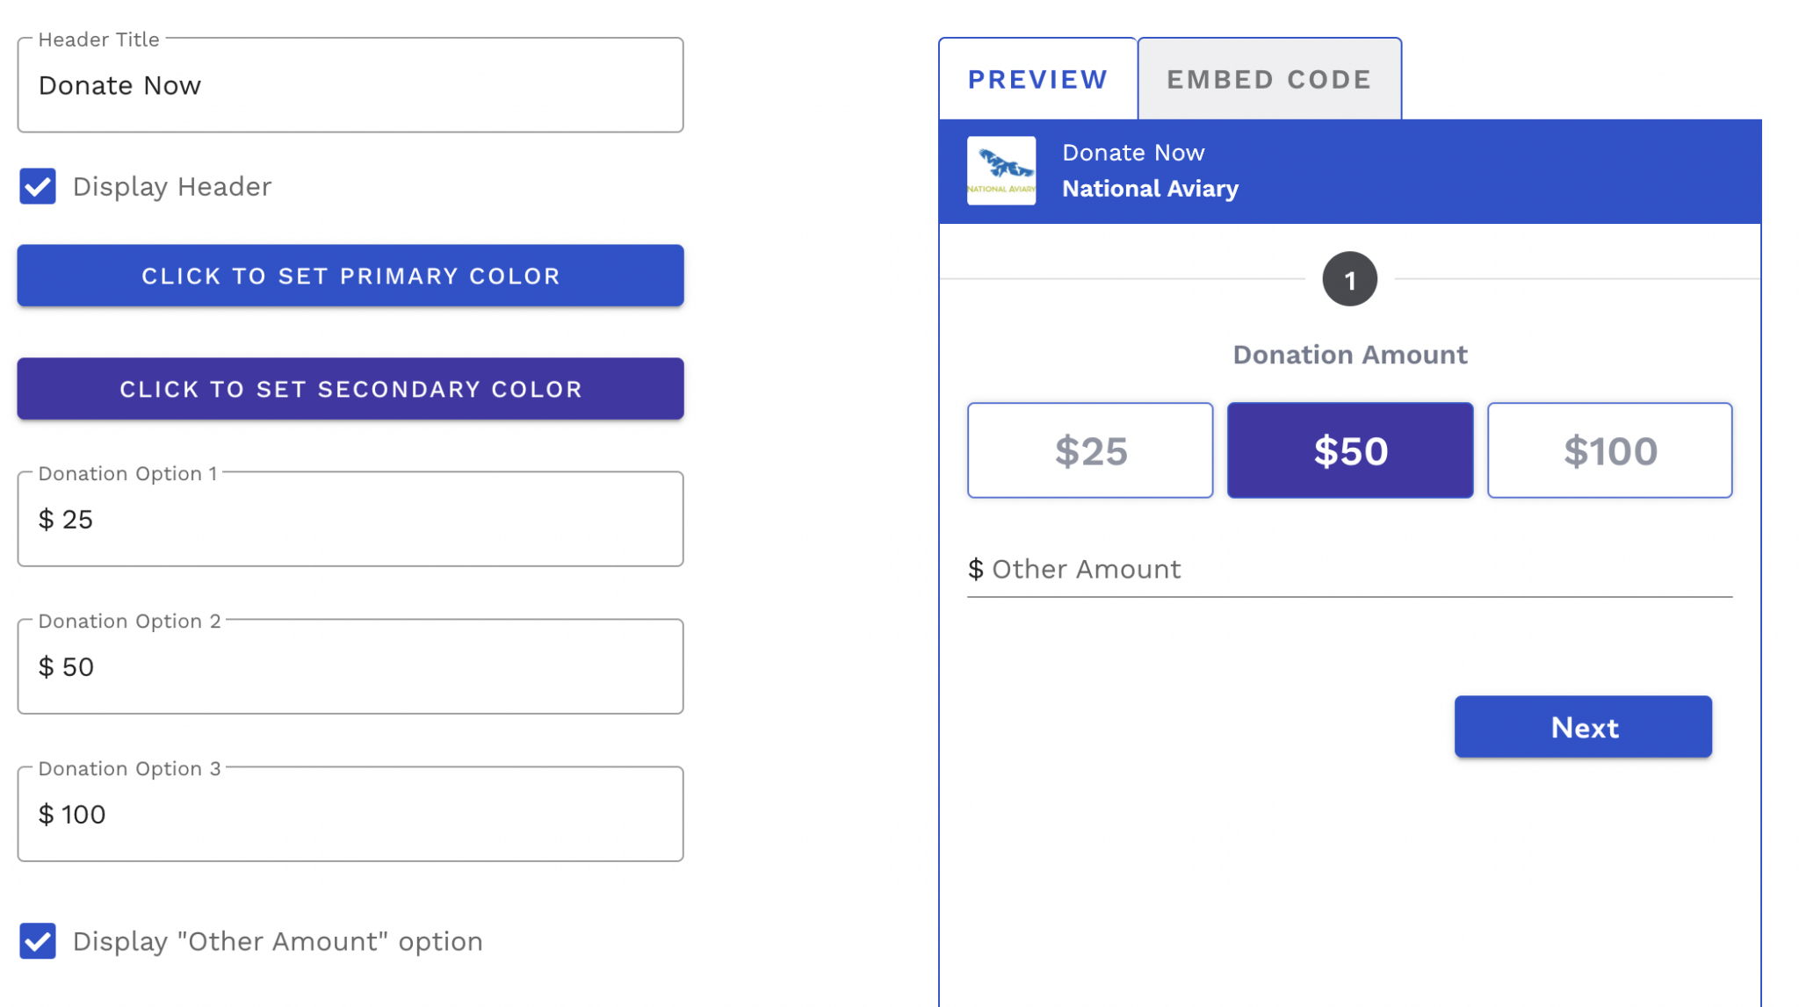Enable the Display Header checkbox
The height and width of the screenshot is (1007, 1799).
(37, 186)
